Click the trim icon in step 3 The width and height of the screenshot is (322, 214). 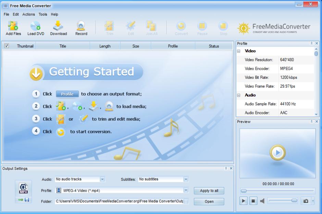click(61, 119)
